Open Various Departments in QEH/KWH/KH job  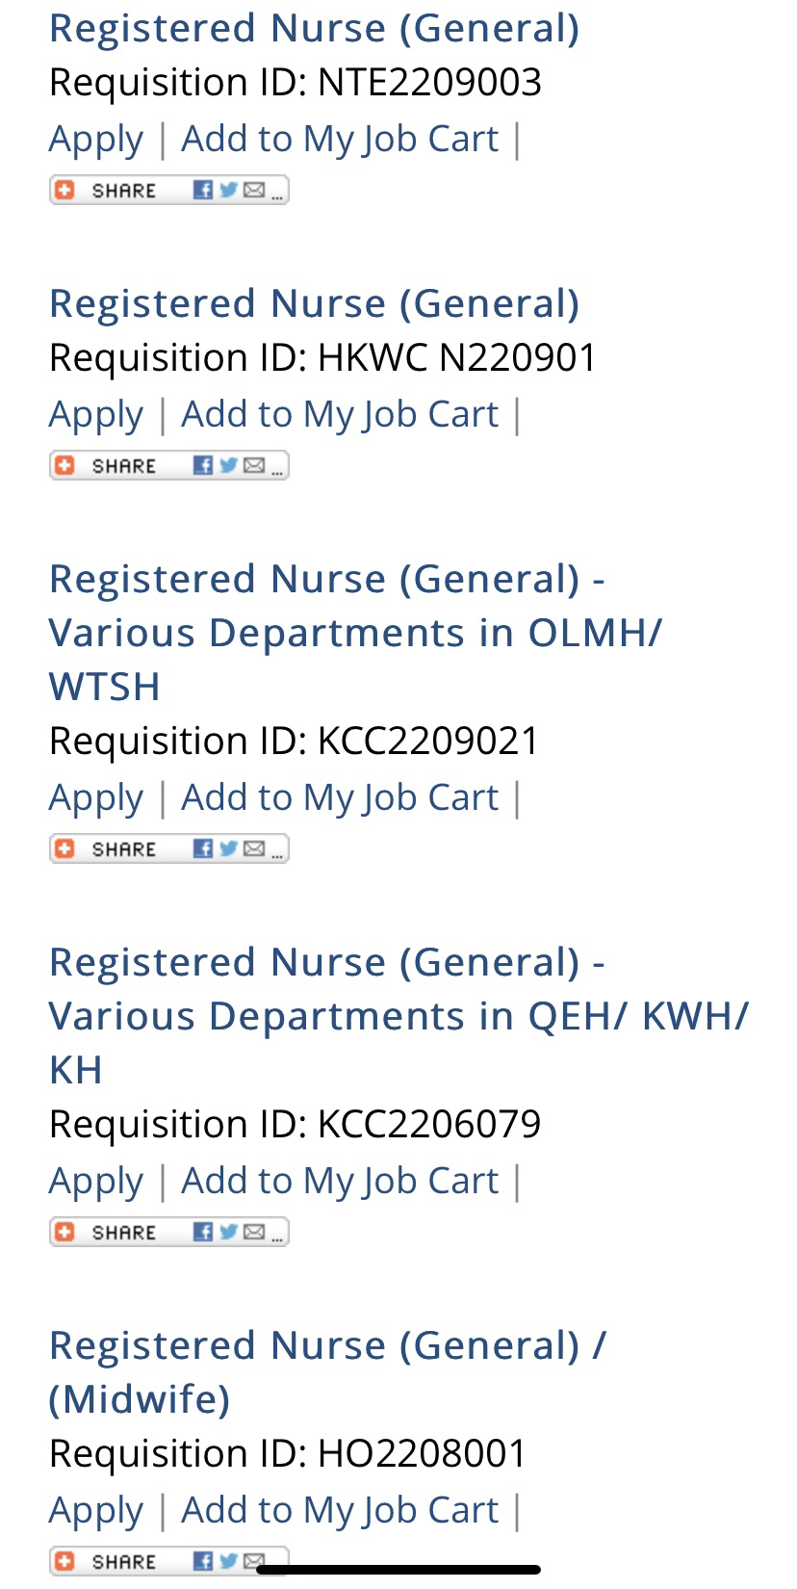(398, 1016)
